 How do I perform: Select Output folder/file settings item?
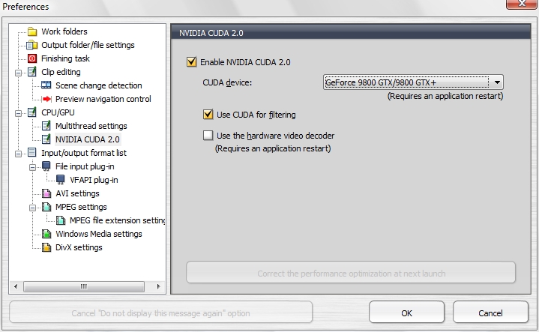point(88,45)
